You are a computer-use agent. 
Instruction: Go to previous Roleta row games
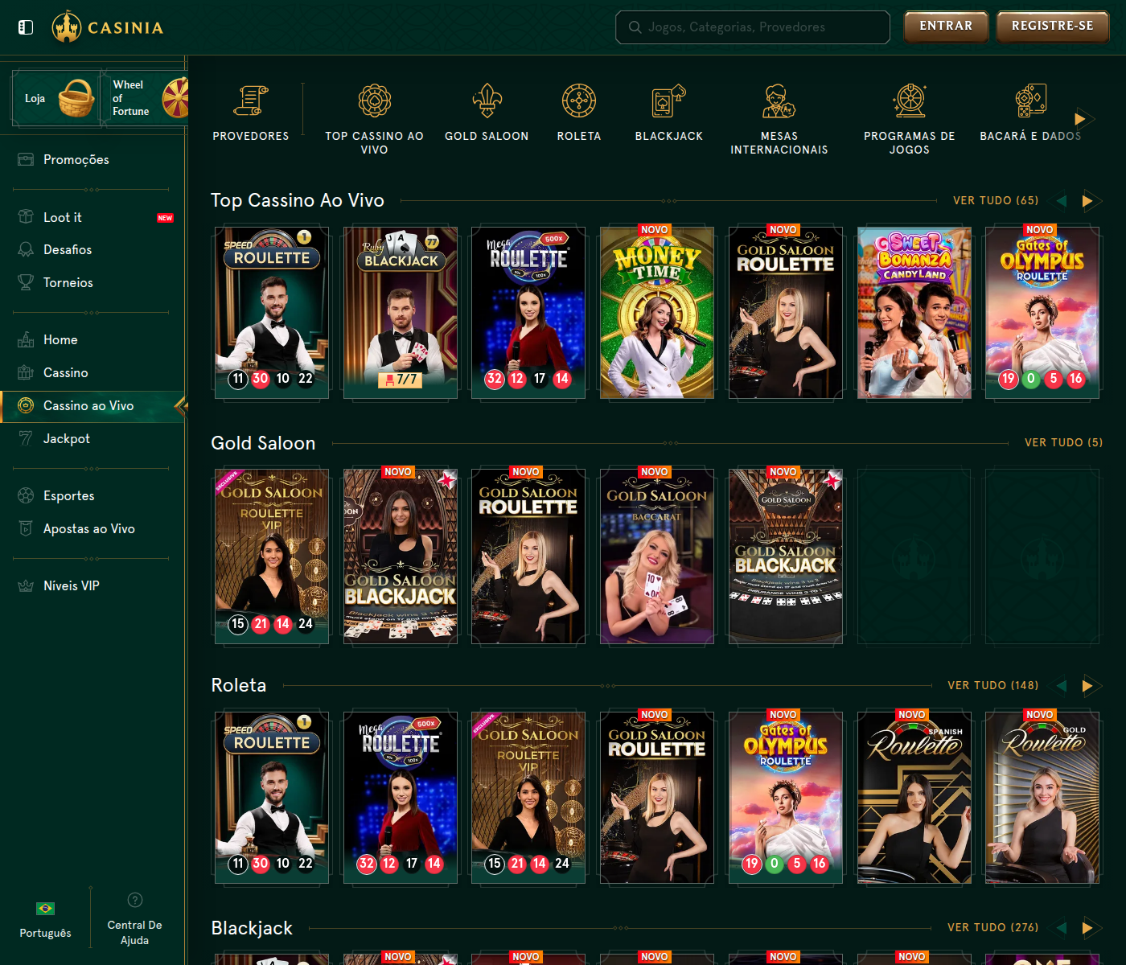(x=1062, y=685)
